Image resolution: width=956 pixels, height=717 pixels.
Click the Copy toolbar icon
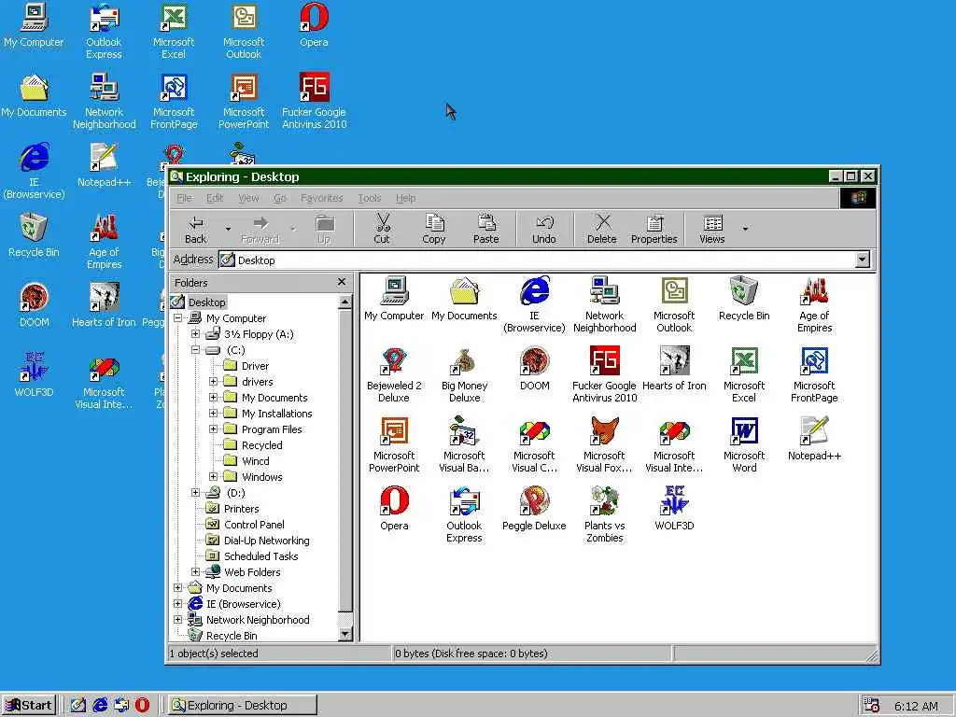coord(433,229)
